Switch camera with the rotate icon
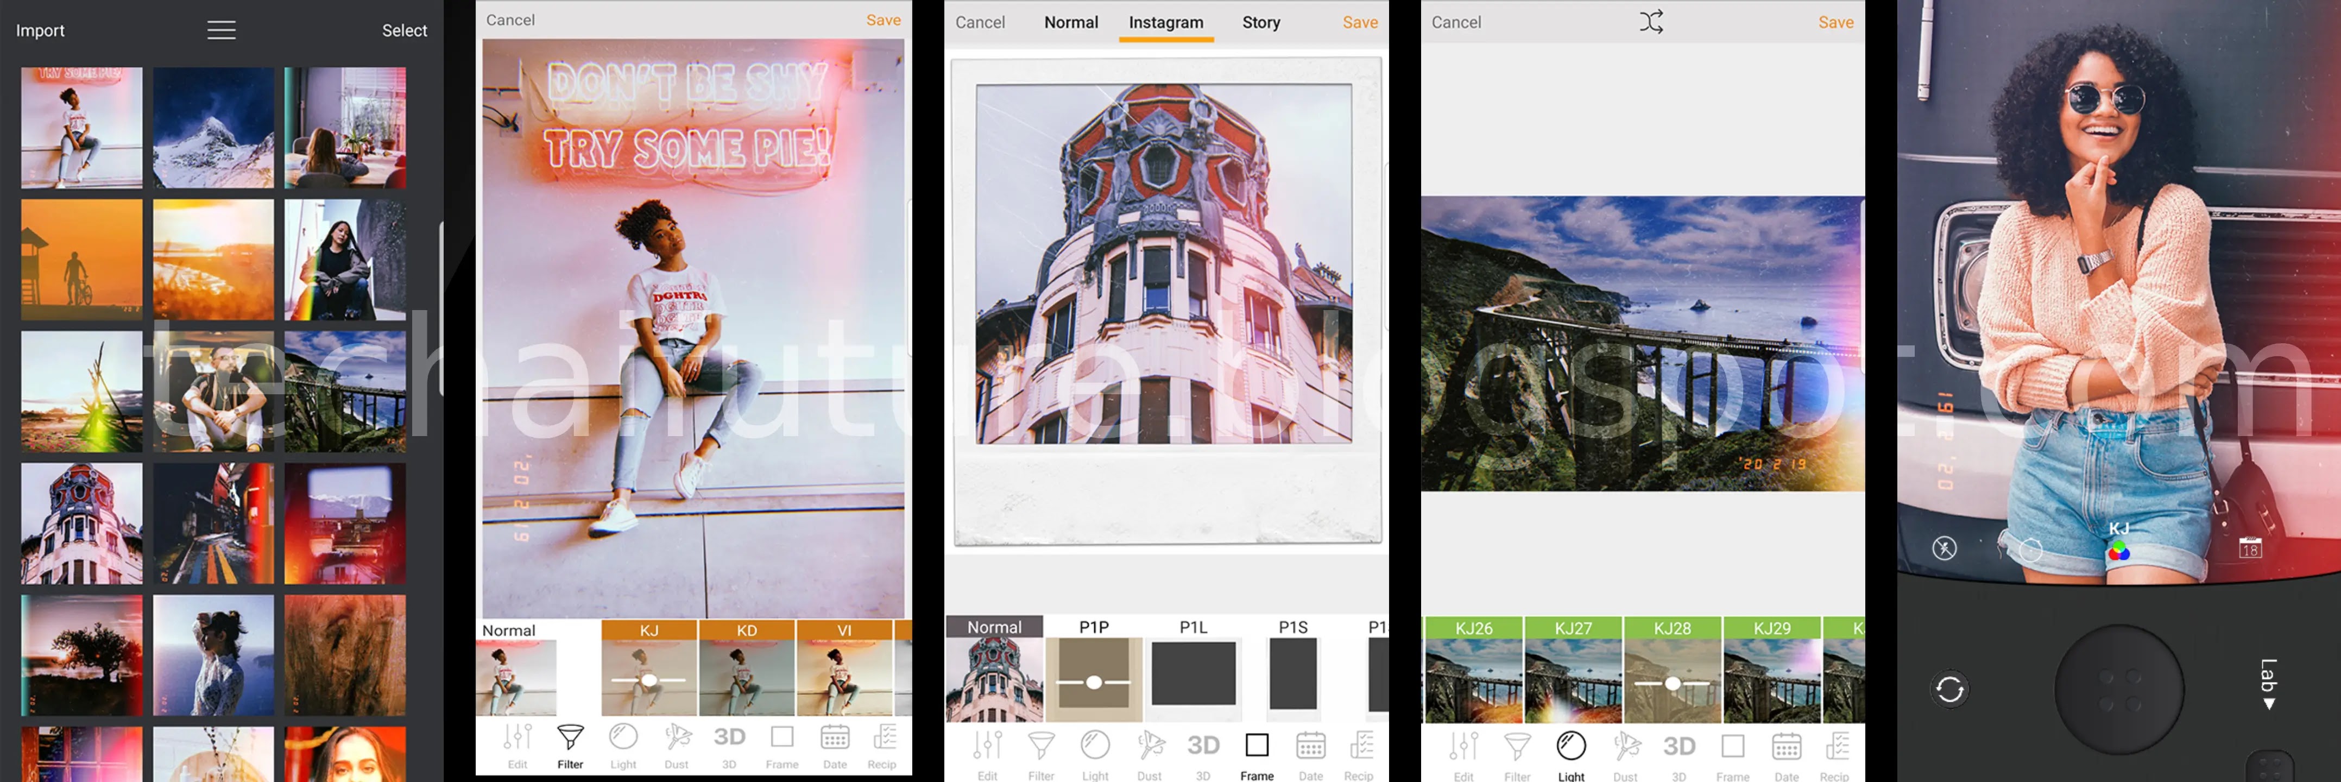The height and width of the screenshot is (782, 2341). (x=1949, y=689)
